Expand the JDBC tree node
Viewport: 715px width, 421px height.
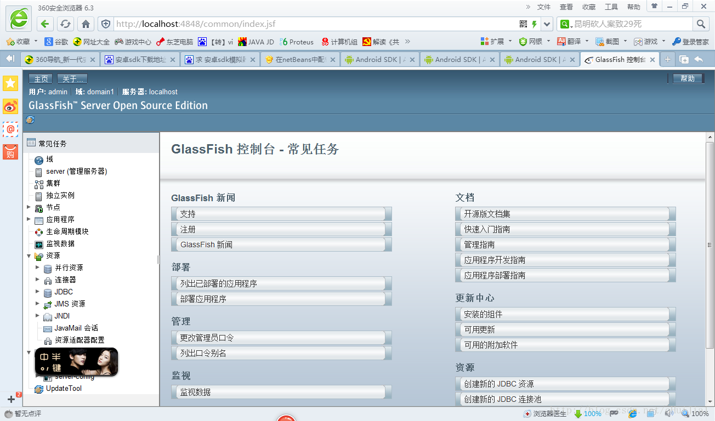point(38,292)
